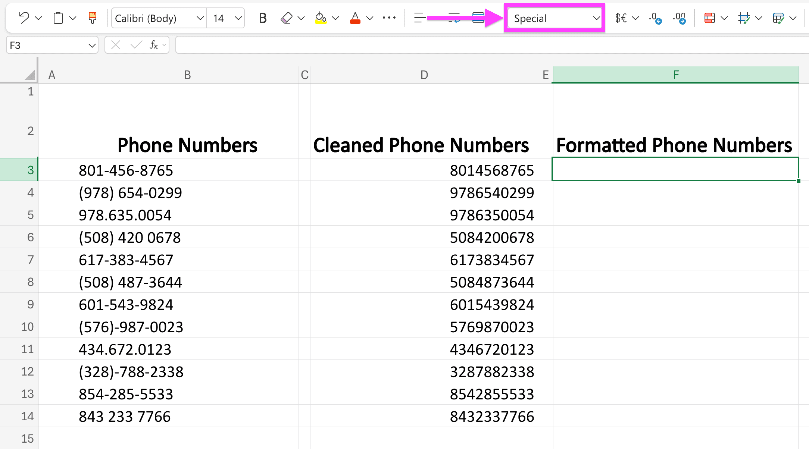The height and width of the screenshot is (449, 809).
Task: Apply yellow fill color to the cell
Action: 320,18
